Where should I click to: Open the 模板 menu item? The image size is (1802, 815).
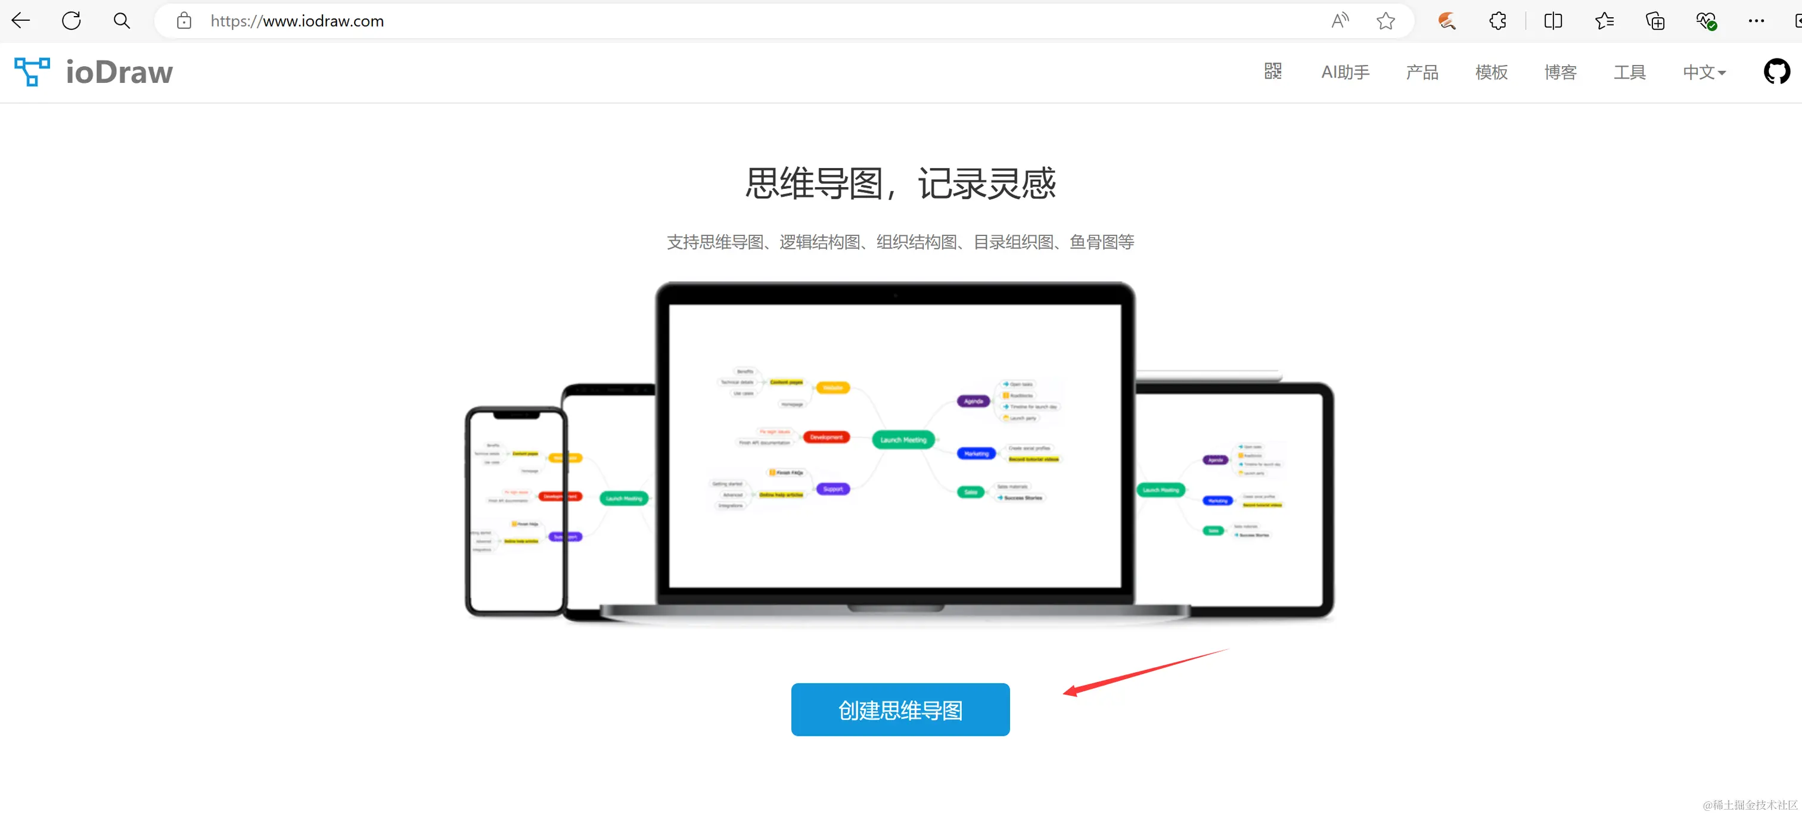tap(1491, 72)
